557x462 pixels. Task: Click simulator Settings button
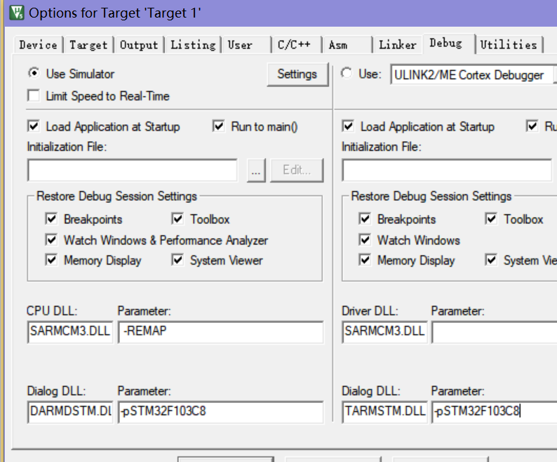pos(297,74)
